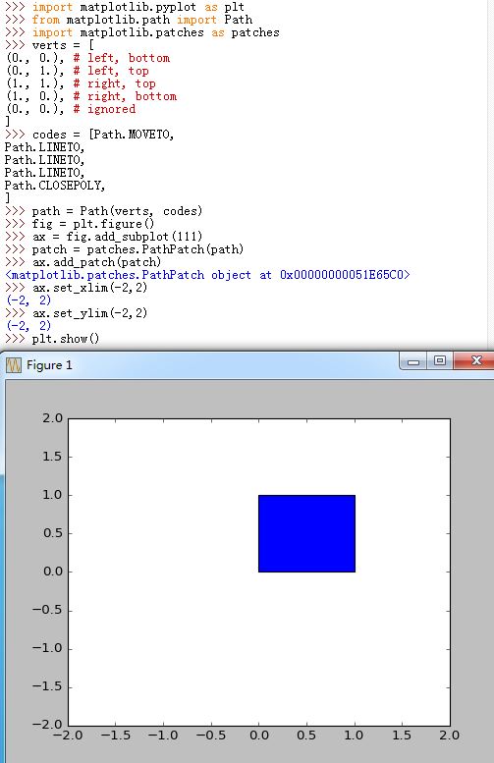This screenshot has height=763, width=494.
Task: Click the ax.set_xlim(-2,2) command line
Action: [76, 288]
